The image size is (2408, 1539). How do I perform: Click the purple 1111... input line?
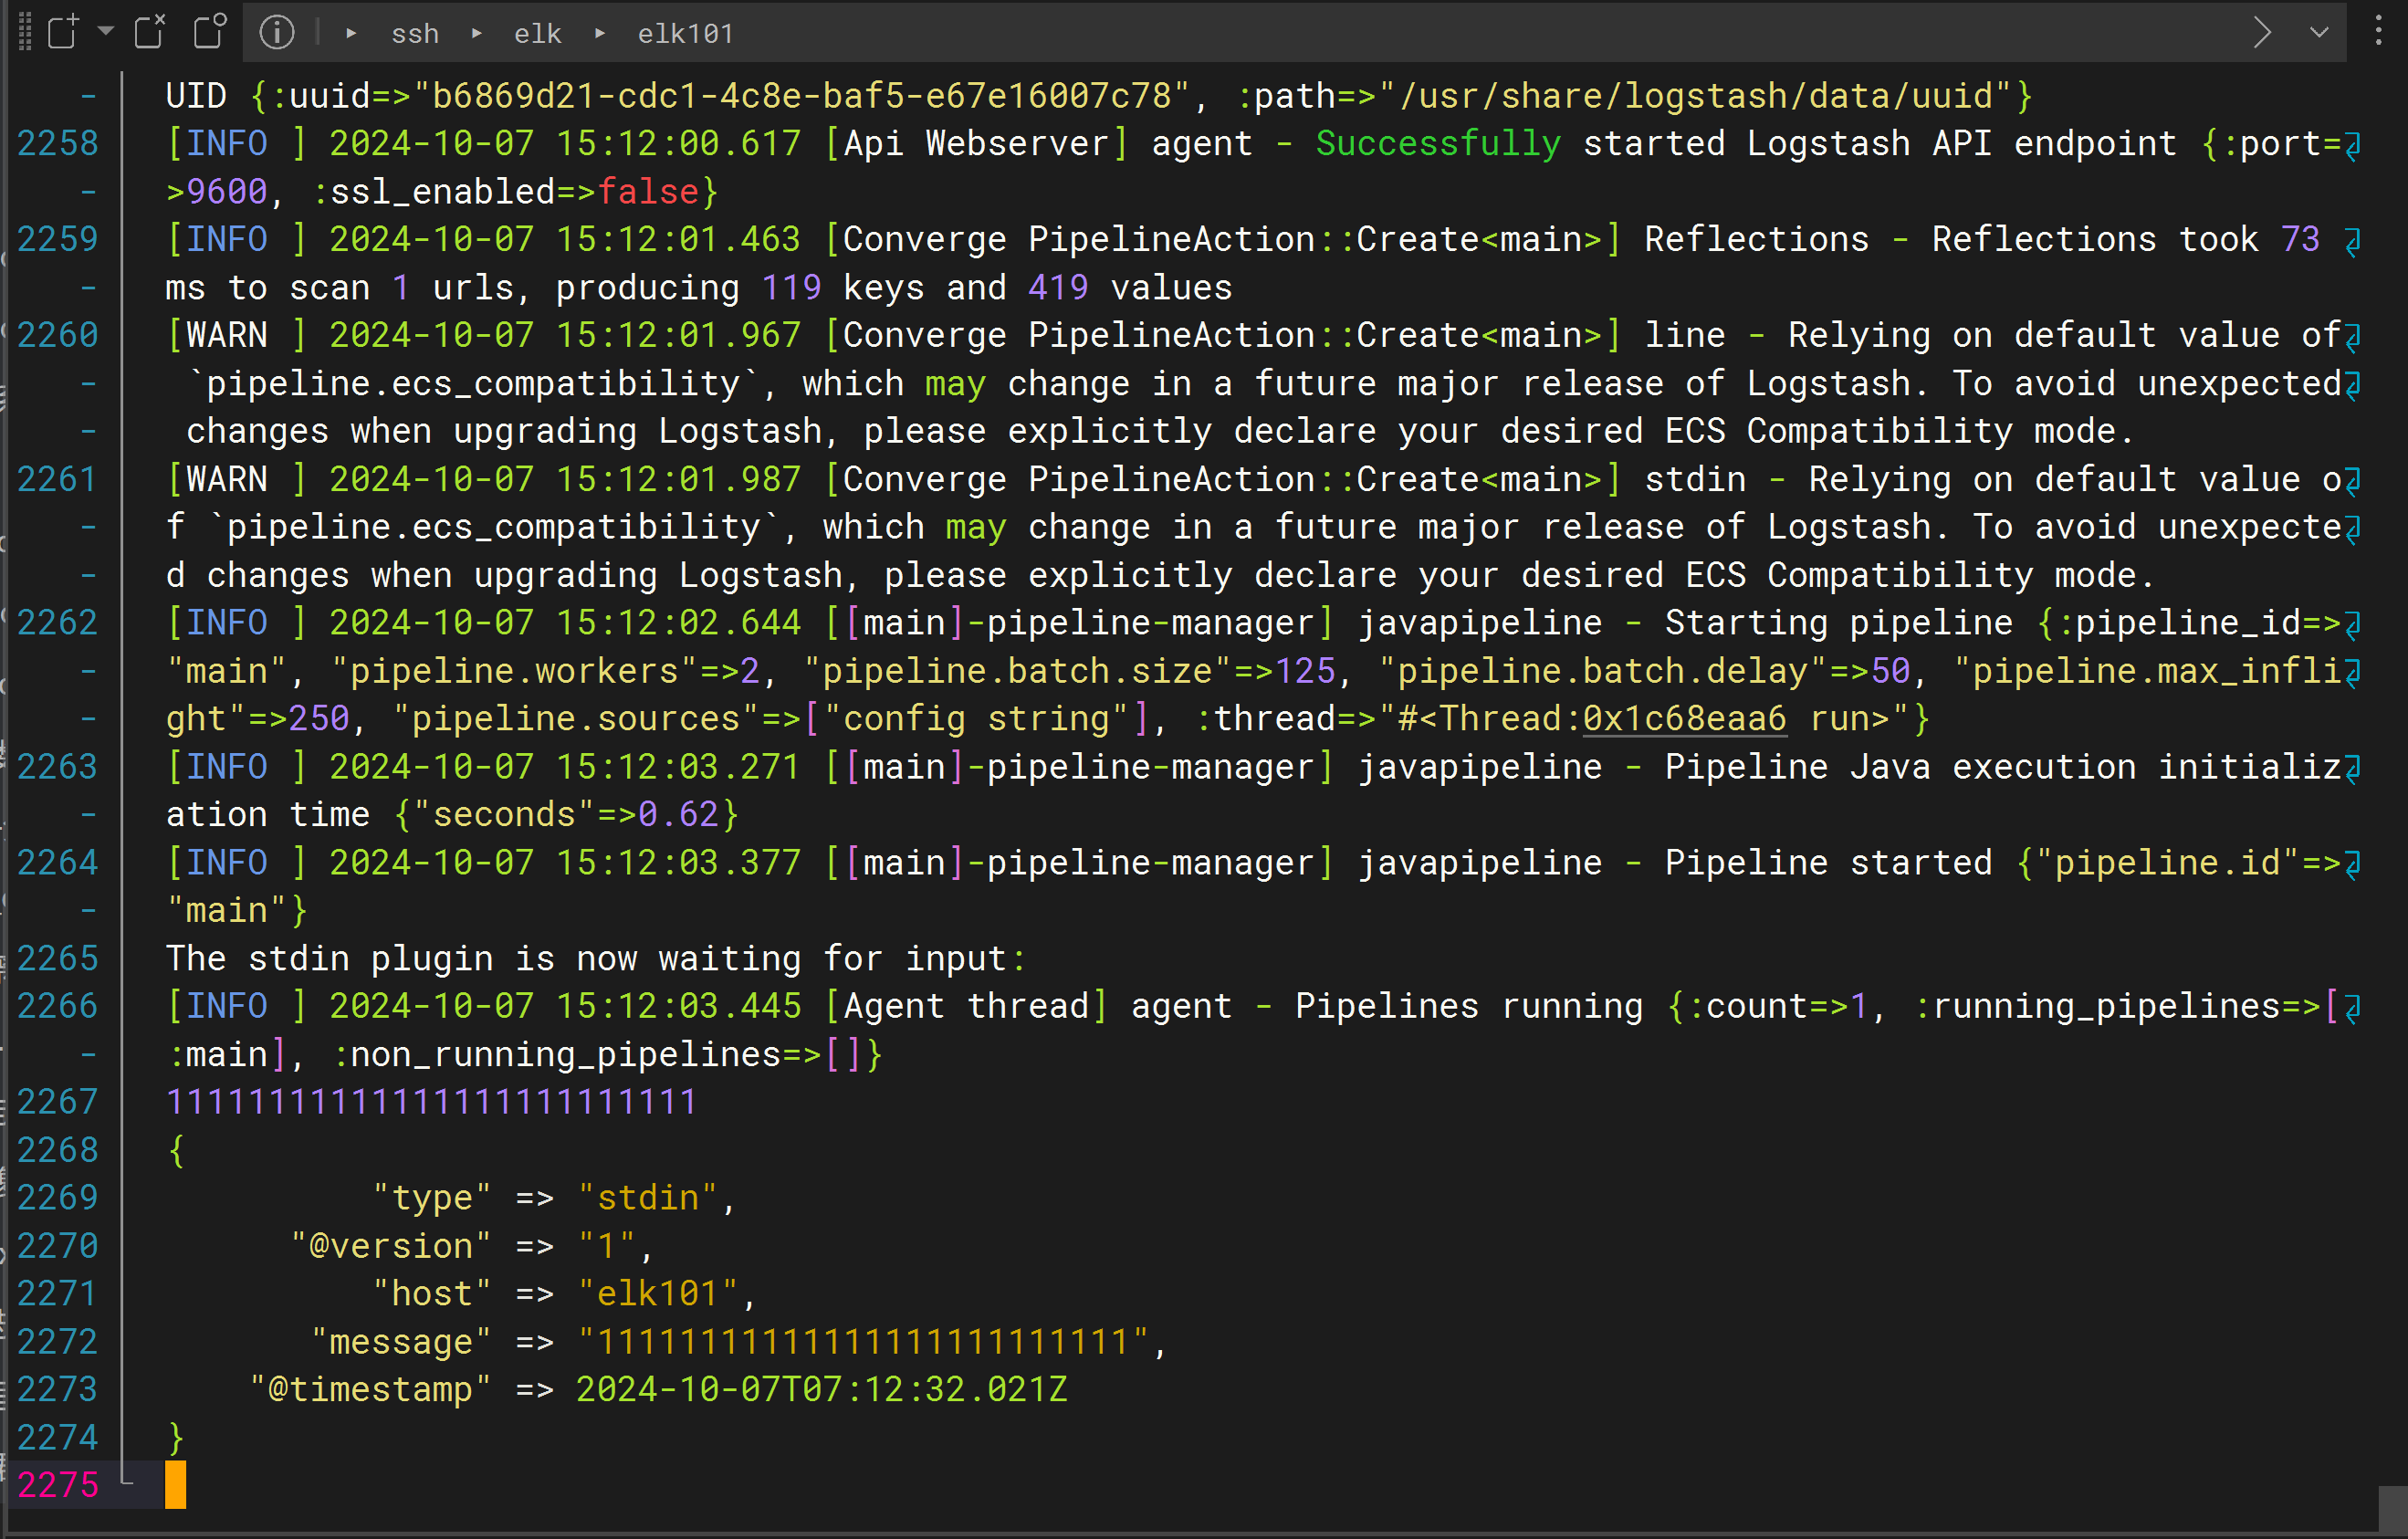[431, 1102]
